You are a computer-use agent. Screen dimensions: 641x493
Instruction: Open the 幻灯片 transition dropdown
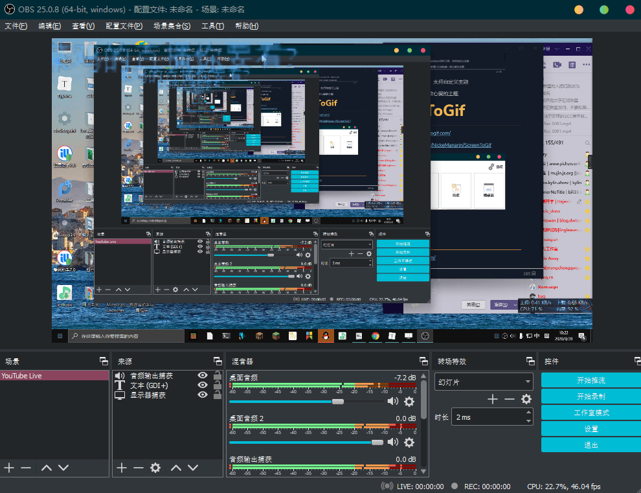(x=484, y=382)
